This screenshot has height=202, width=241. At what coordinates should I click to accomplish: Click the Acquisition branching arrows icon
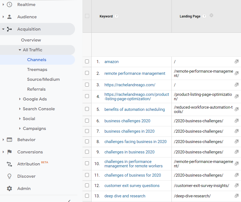click(9, 29)
